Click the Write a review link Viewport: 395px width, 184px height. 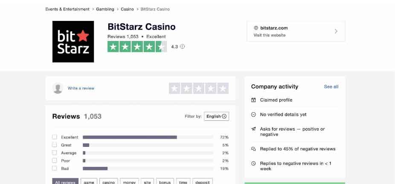(x=81, y=88)
